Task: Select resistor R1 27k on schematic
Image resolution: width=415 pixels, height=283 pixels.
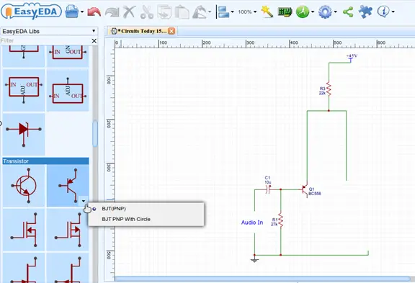Action: click(280, 220)
